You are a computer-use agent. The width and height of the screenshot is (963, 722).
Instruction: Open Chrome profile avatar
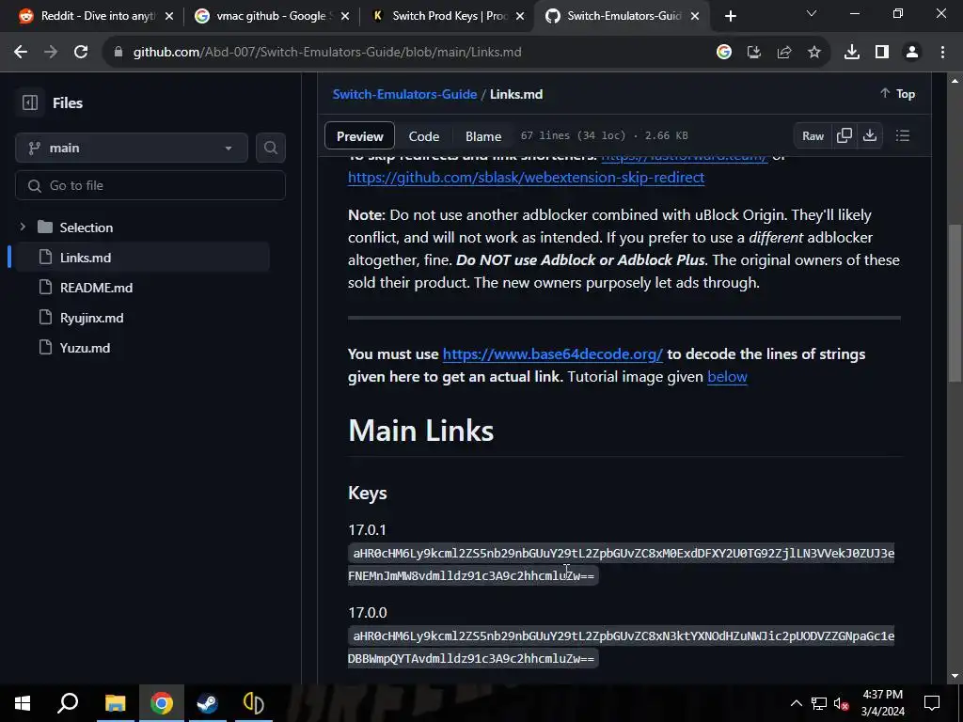pyautogui.click(x=912, y=53)
